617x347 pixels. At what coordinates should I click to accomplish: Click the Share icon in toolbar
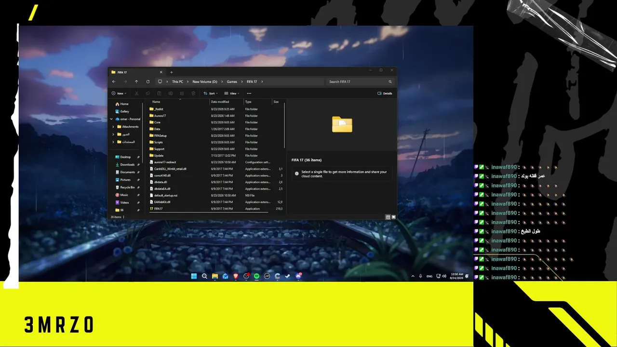pyautogui.click(x=182, y=93)
